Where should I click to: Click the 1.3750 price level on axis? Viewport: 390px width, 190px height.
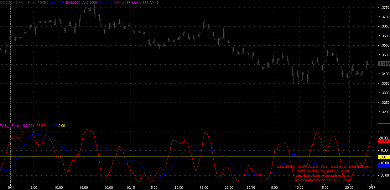point(384,7)
